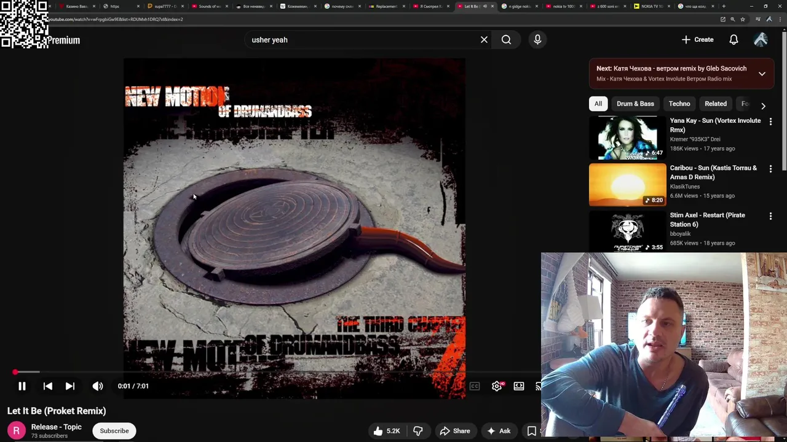Toggle closed captions with the CC icon

[475, 386]
